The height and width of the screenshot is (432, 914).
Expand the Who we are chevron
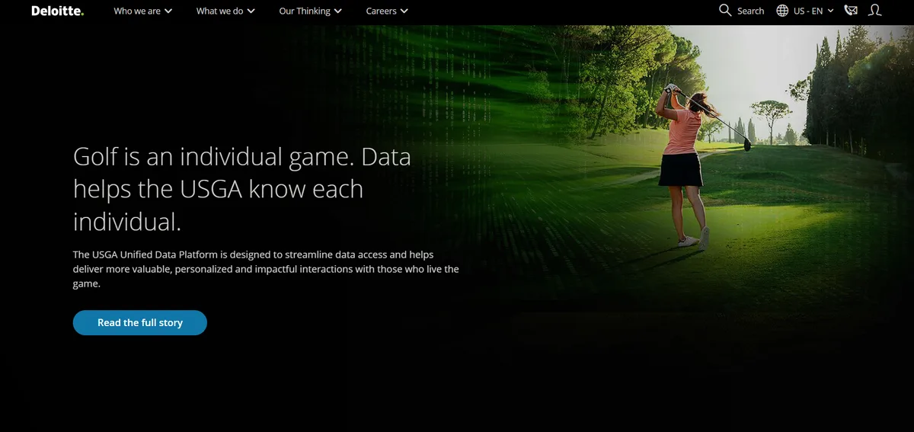click(168, 11)
